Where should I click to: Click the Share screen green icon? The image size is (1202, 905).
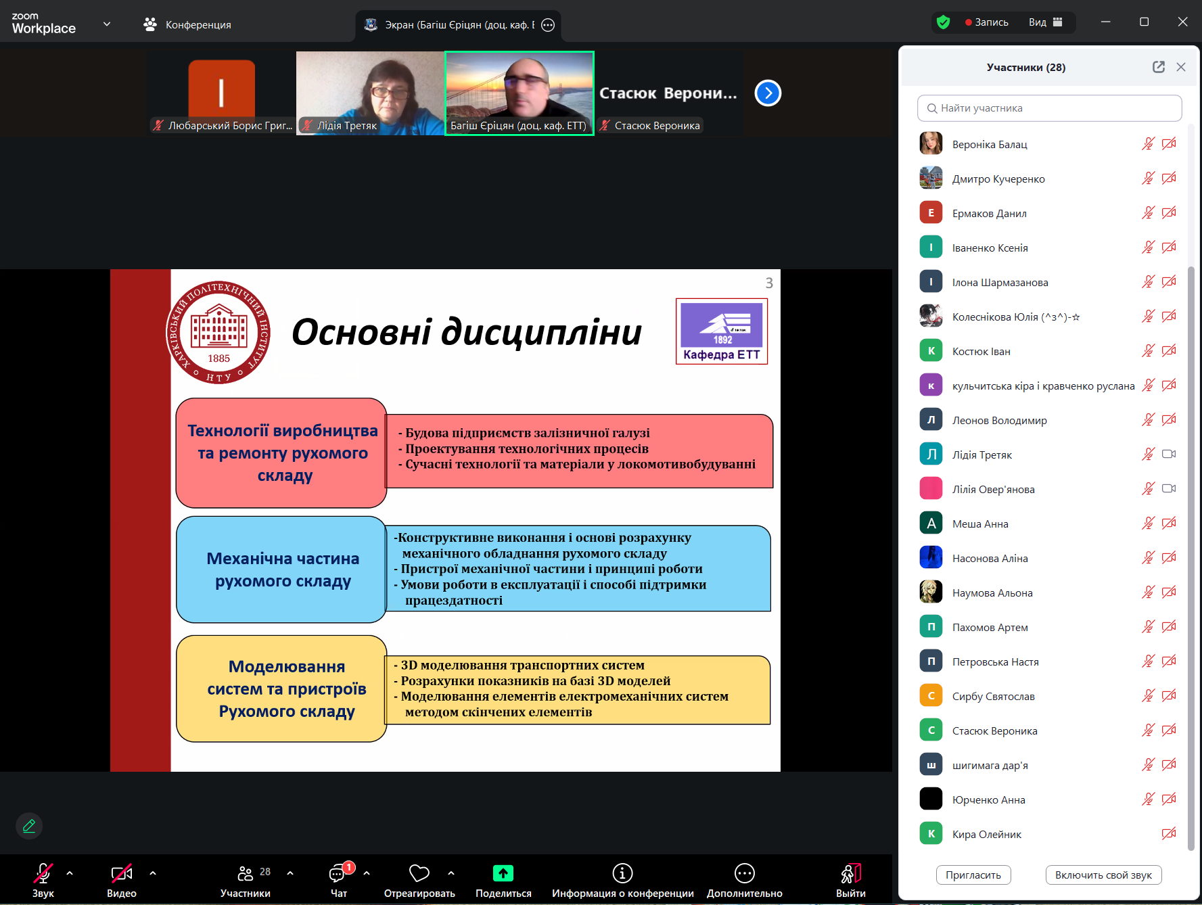tap(503, 874)
